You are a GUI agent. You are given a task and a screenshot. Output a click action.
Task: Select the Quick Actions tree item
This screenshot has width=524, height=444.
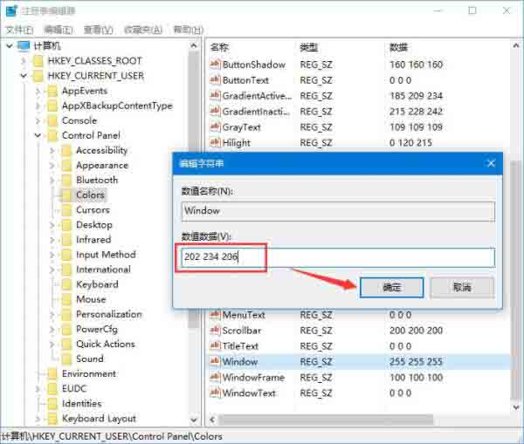coord(106,344)
